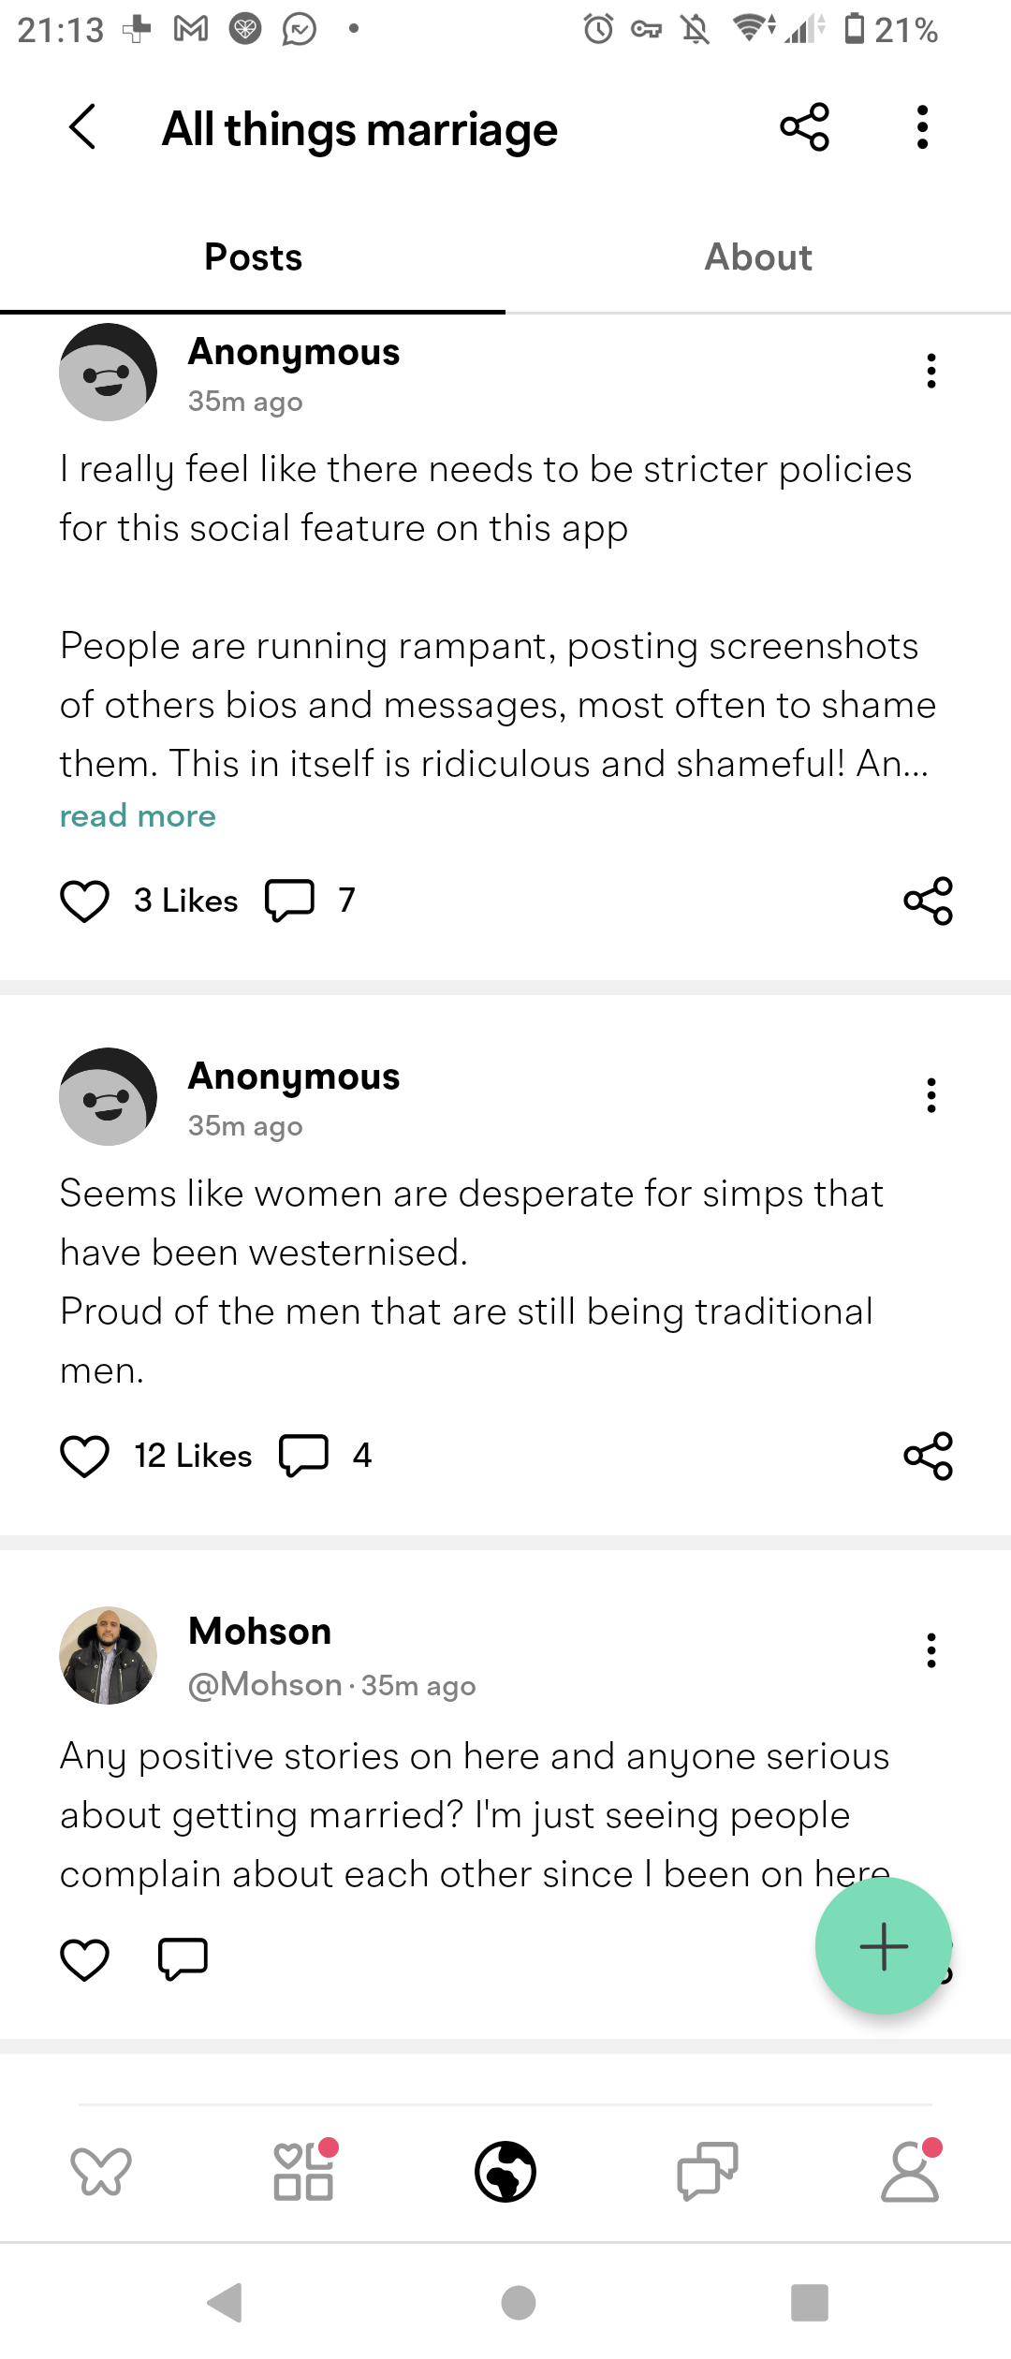
Task: Create a new post with plus button
Action: click(884, 1946)
